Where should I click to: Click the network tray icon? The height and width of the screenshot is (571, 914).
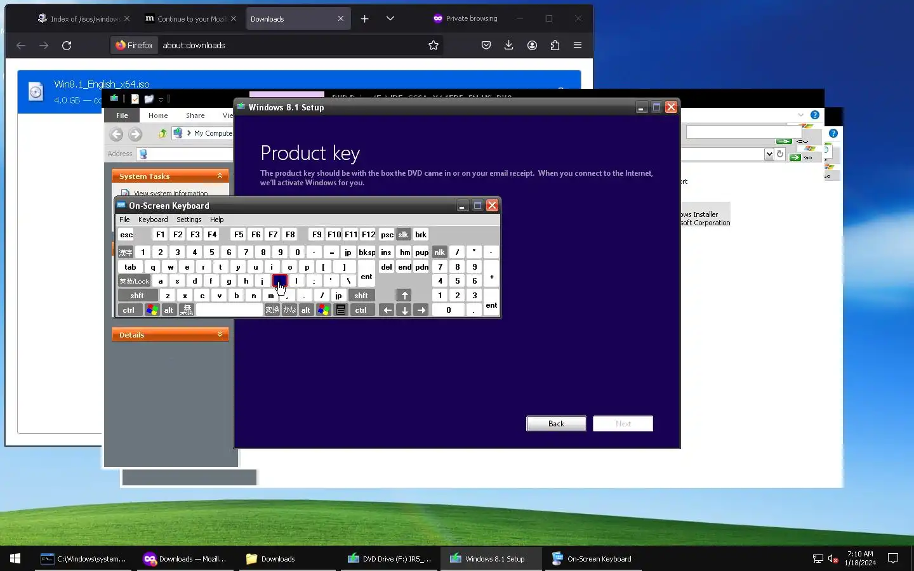pyautogui.click(x=818, y=559)
